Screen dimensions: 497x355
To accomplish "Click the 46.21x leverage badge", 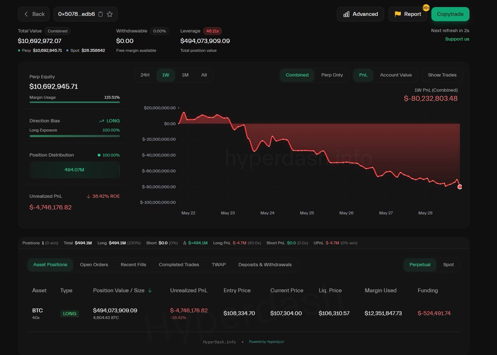I will click(x=212, y=31).
